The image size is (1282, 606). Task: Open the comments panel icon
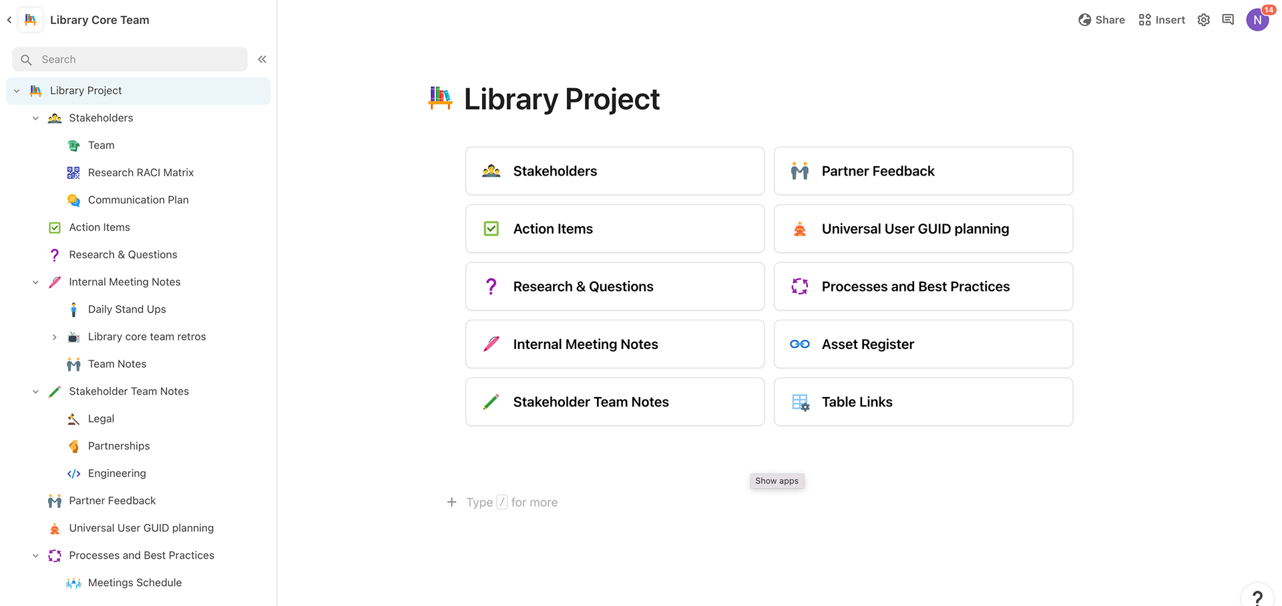pos(1228,20)
